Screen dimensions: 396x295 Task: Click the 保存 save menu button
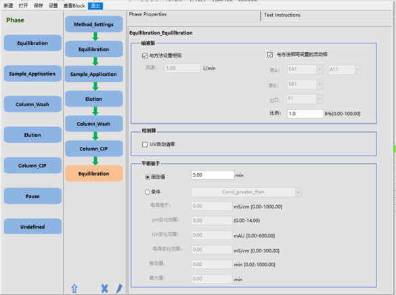(x=38, y=5)
